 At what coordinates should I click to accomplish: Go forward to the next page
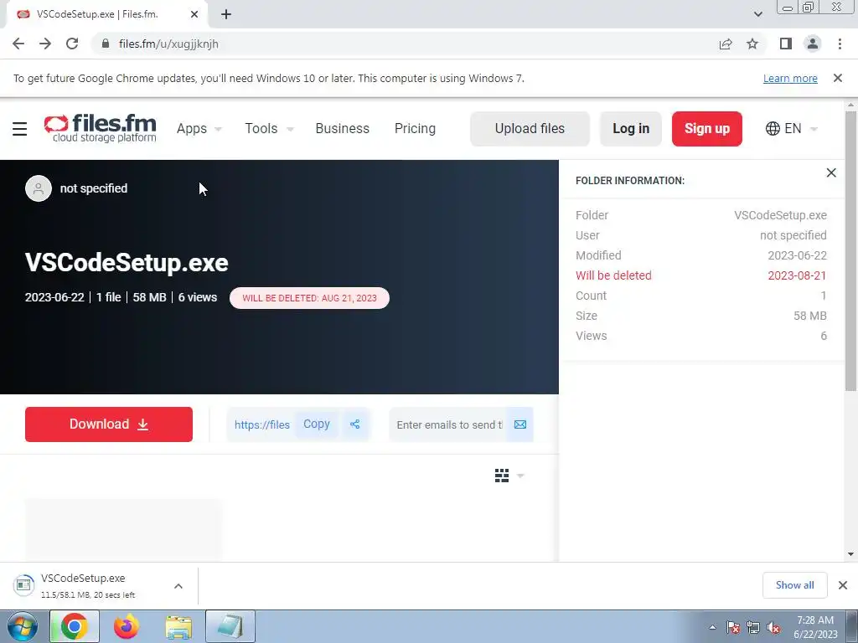(45, 44)
